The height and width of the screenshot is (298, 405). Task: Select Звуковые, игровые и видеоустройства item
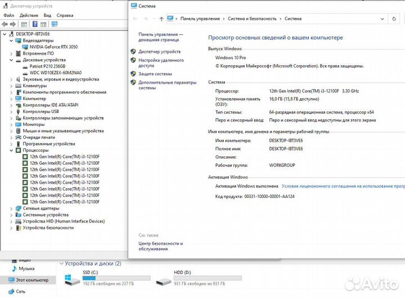61,79
